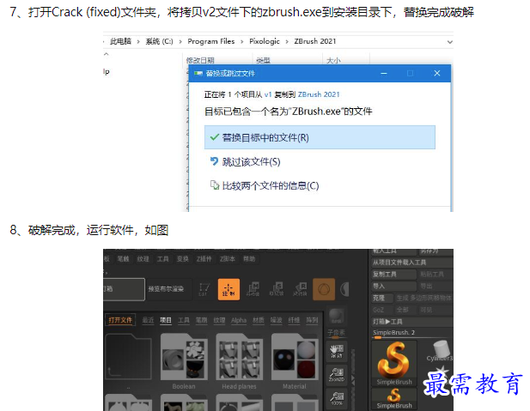Click the Zoom2D magnifier icon
530x411 pixels.
(x=337, y=374)
